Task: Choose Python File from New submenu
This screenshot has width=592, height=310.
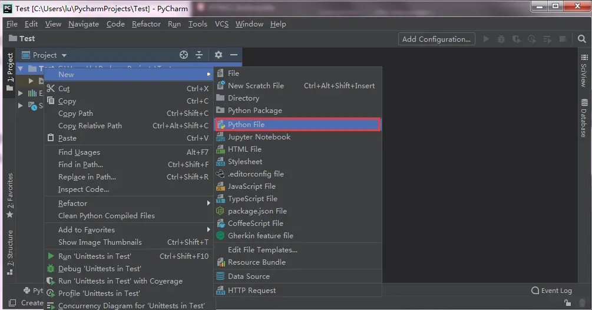Action: coord(298,125)
